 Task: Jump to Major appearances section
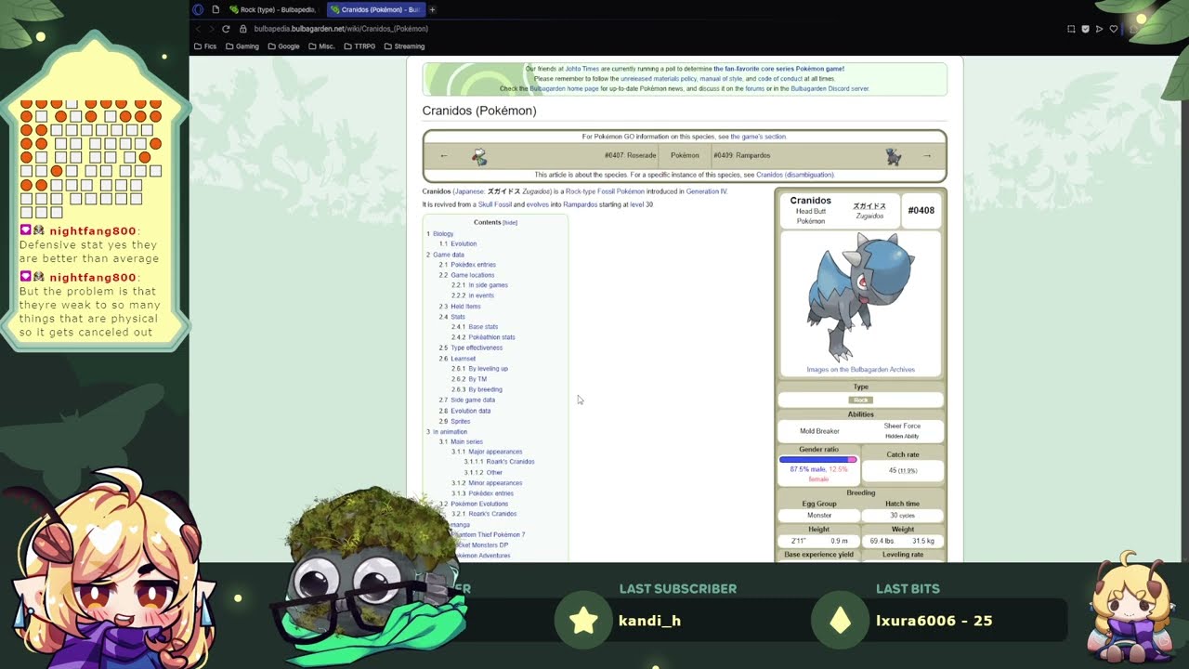(x=495, y=452)
